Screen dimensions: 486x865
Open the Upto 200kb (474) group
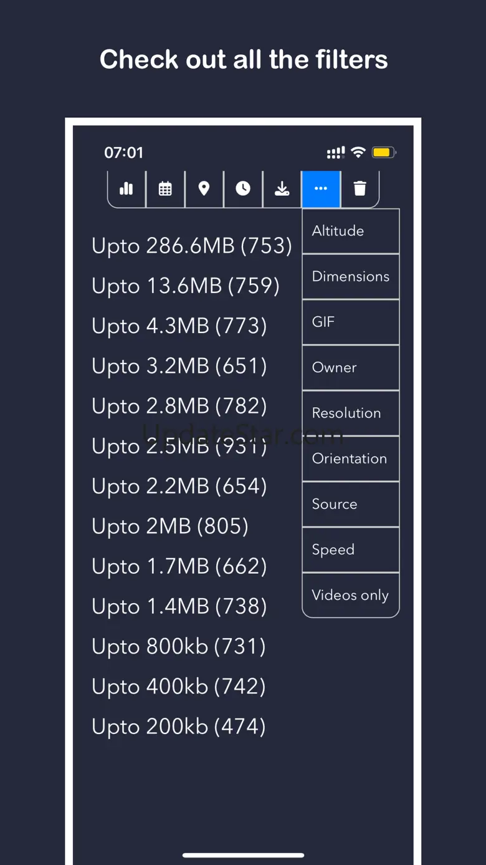tap(178, 727)
